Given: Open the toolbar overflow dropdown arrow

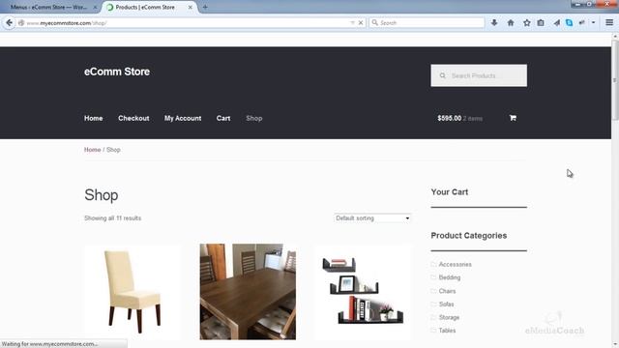Looking at the screenshot, I should (x=593, y=23).
